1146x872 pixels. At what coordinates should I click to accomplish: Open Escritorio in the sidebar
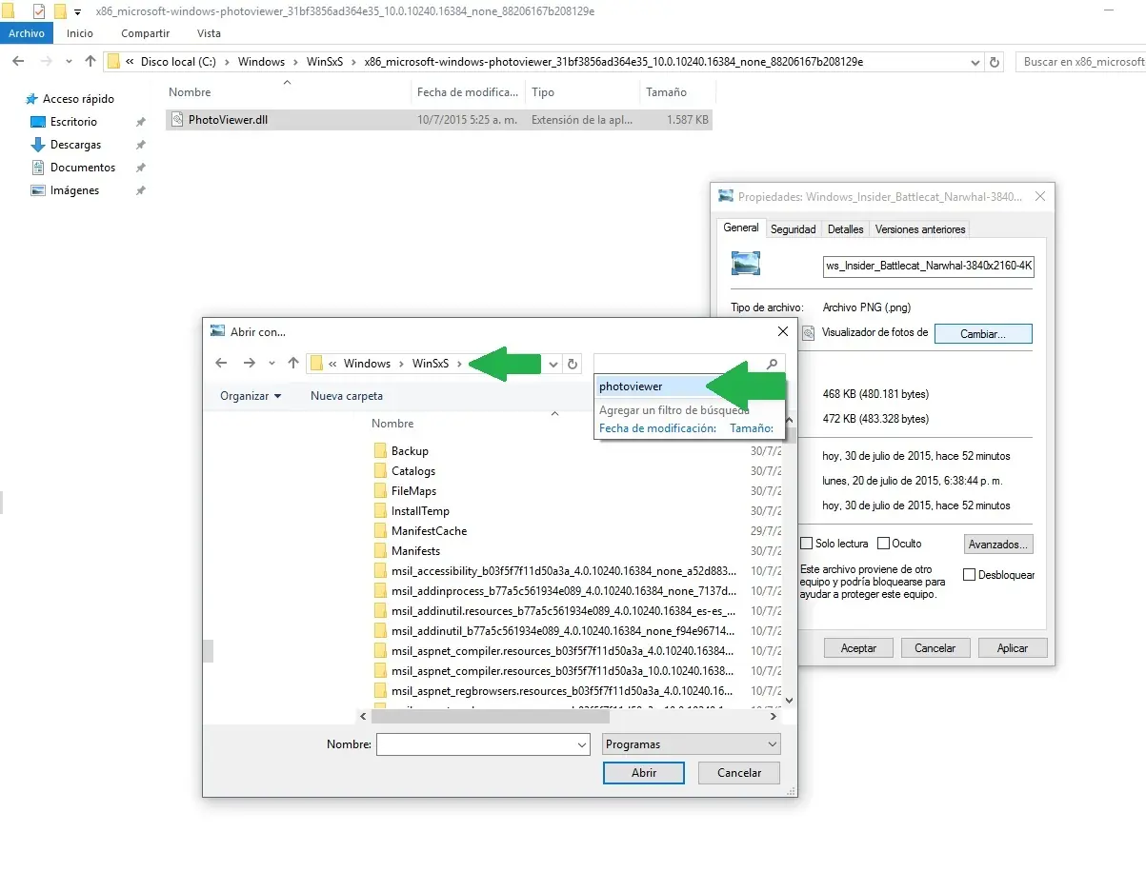point(73,122)
